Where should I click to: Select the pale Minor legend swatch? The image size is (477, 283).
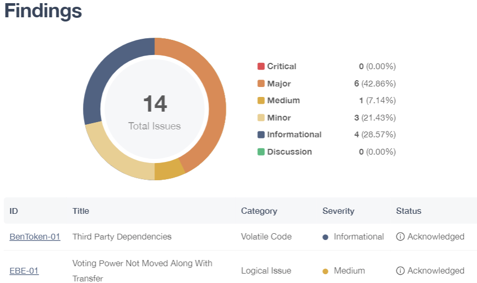click(x=261, y=117)
